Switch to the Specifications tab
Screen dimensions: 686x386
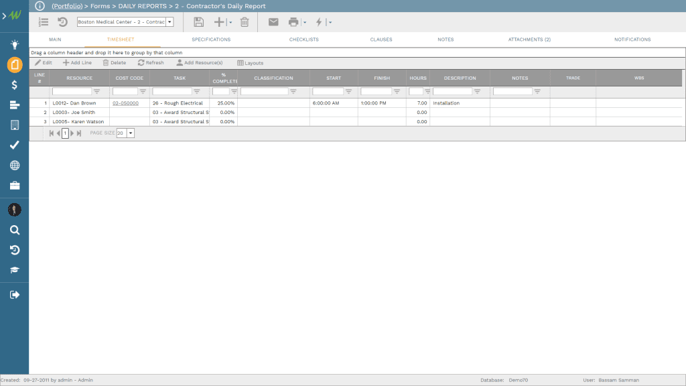click(x=211, y=40)
